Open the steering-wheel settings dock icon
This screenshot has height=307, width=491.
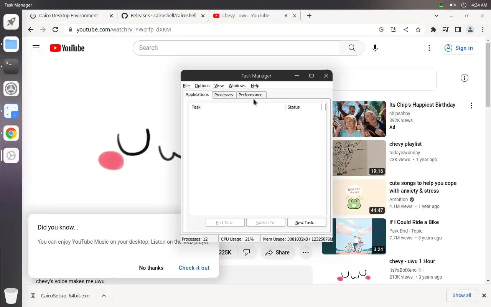(11, 89)
